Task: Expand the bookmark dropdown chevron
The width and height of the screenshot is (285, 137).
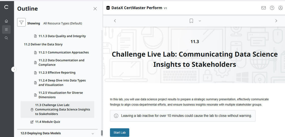Action: coord(200,21)
